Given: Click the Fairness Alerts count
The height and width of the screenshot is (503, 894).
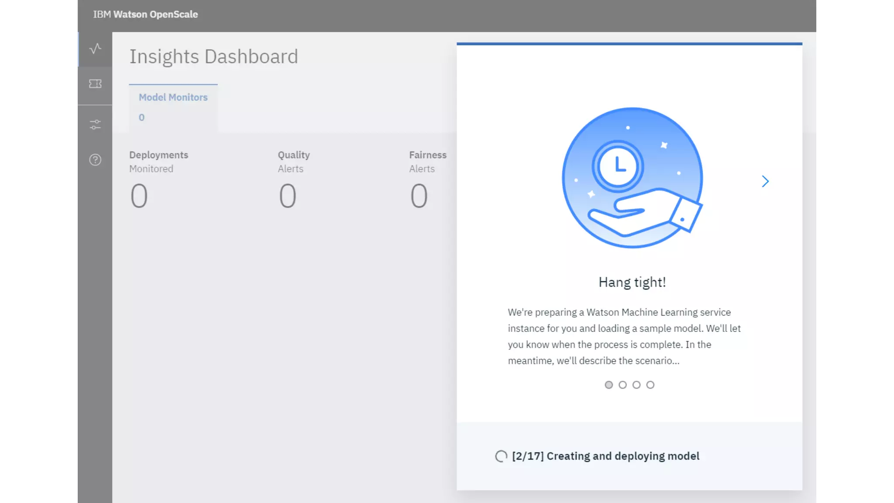Looking at the screenshot, I should pos(419,196).
